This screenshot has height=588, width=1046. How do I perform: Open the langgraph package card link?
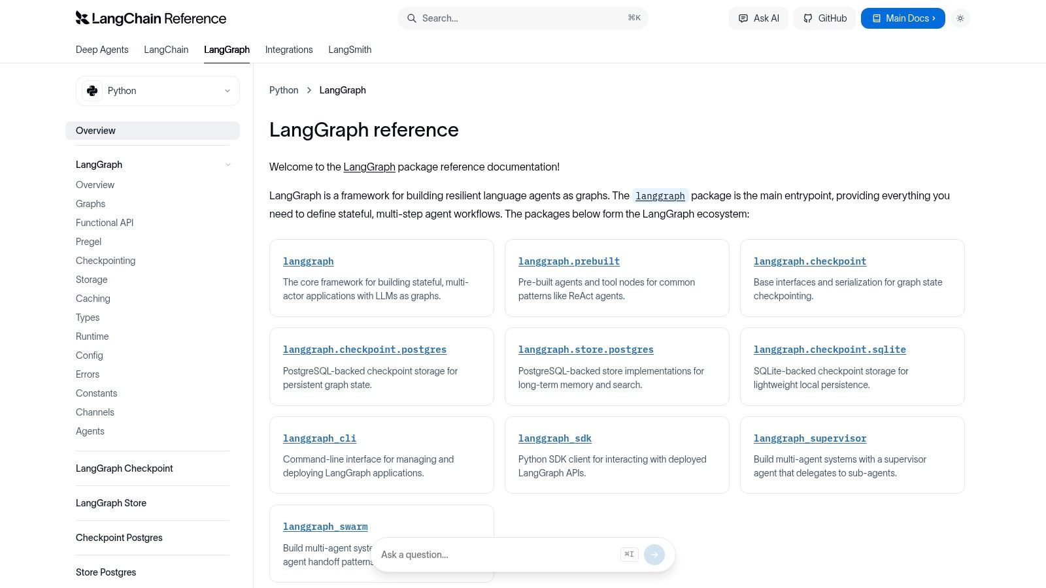(309, 261)
